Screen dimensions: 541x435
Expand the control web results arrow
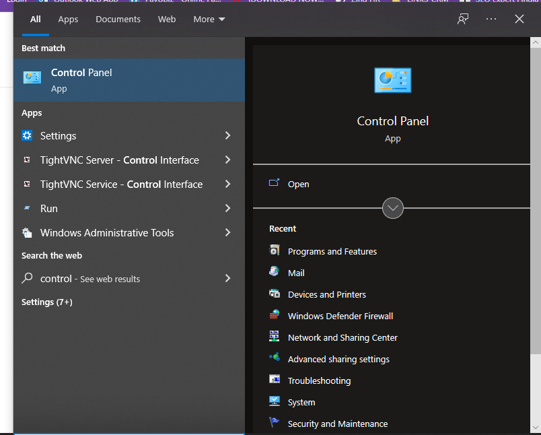[x=227, y=278]
